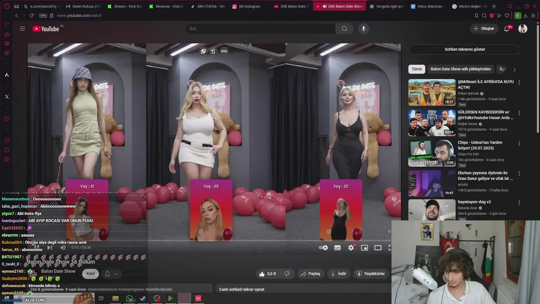Click the Oluştur create button
The height and width of the screenshot is (304, 540).
[484, 29]
